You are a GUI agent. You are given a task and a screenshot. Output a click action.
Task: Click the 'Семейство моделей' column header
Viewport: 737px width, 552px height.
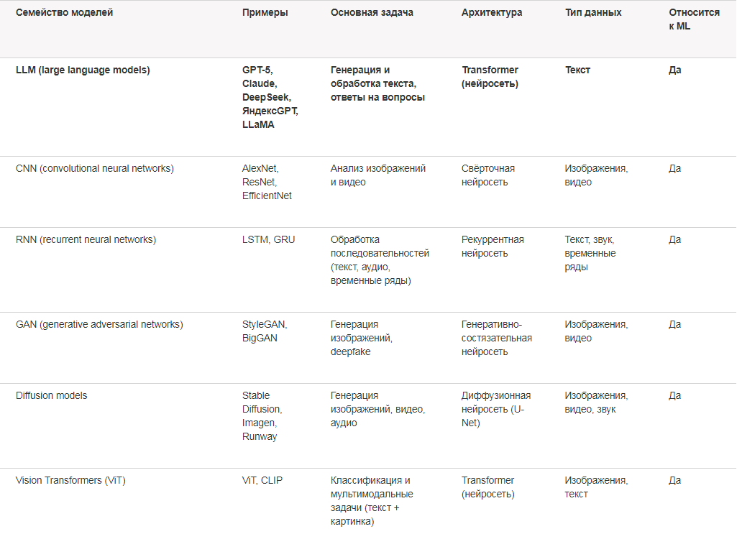point(65,13)
